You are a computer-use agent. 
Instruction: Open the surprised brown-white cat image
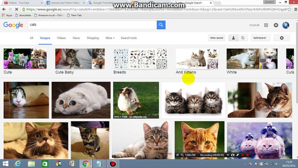[36, 140]
